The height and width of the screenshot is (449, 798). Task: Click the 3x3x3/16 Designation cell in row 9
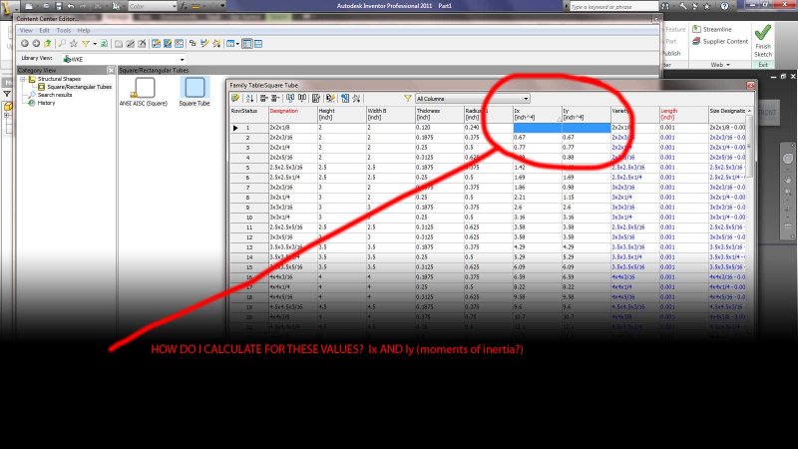coord(293,208)
